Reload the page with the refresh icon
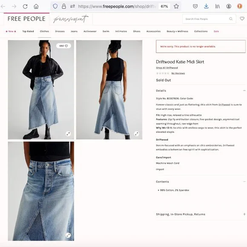The image size is (247, 247). [25, 6]
